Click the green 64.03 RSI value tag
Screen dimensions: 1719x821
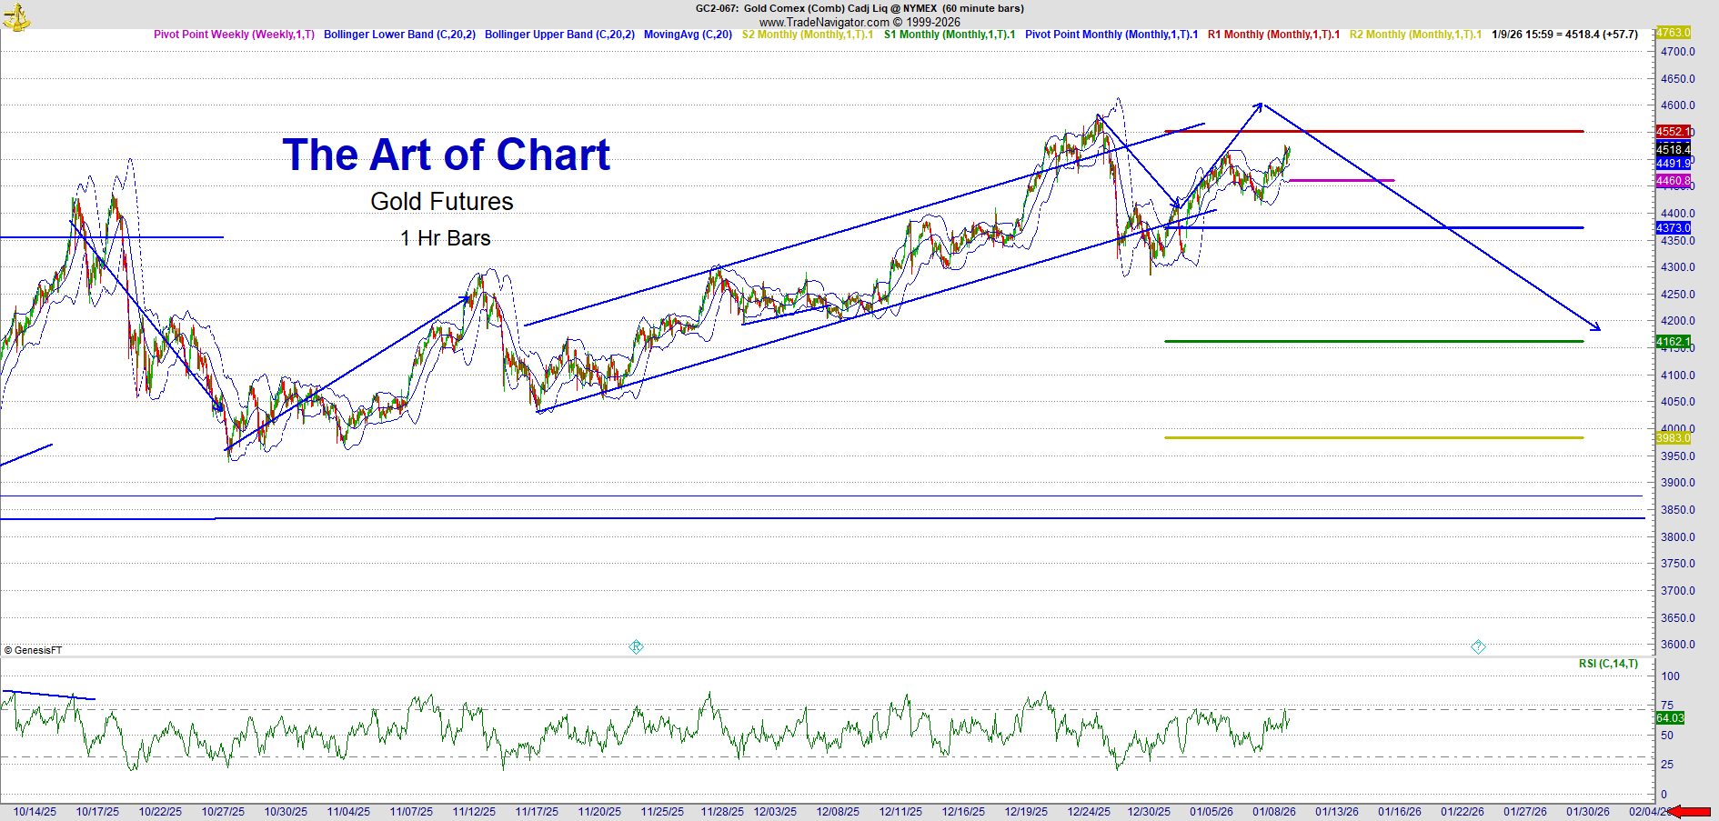click(1670, 718)
